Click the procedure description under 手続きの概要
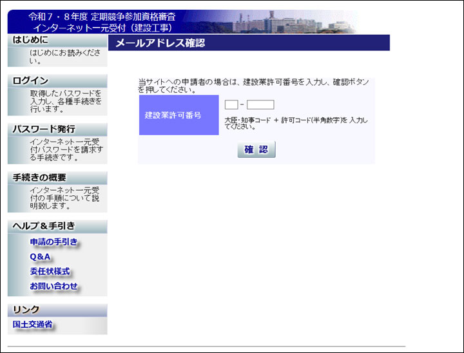Viewport: 464px width, 353px height. click(x=64, y=198)
